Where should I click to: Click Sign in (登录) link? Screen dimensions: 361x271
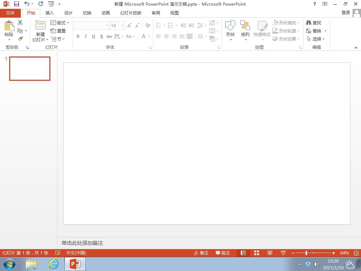point(346,13)
